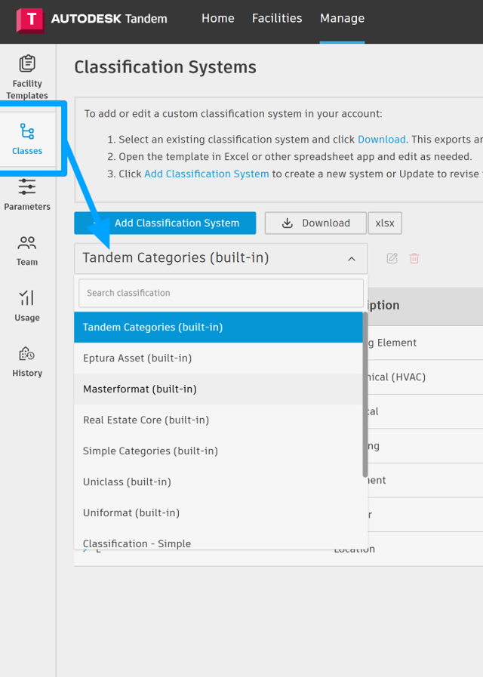Click the red trash delete icon
This screenshot has width=483, height=677.
[x=414, y=258]
